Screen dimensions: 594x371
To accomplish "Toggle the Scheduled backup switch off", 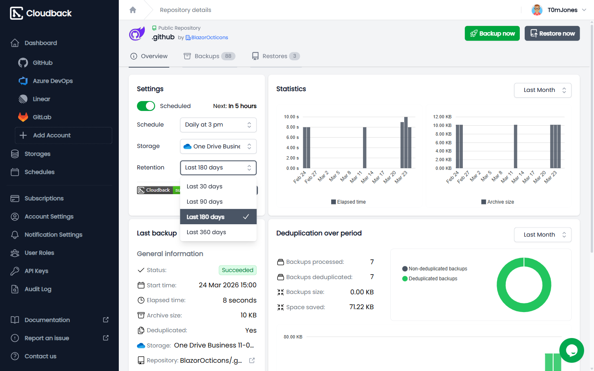I will click(x=146, y=106).
